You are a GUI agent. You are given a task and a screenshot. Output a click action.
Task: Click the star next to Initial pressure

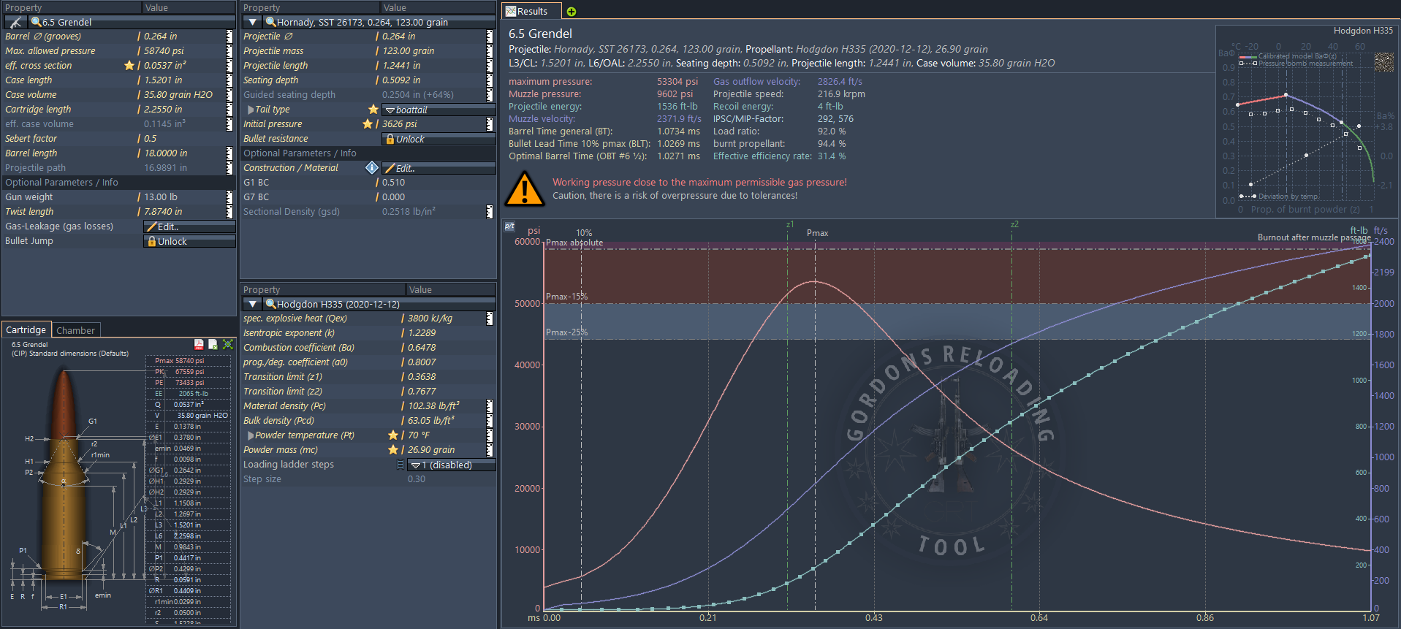tap(368, 124)
